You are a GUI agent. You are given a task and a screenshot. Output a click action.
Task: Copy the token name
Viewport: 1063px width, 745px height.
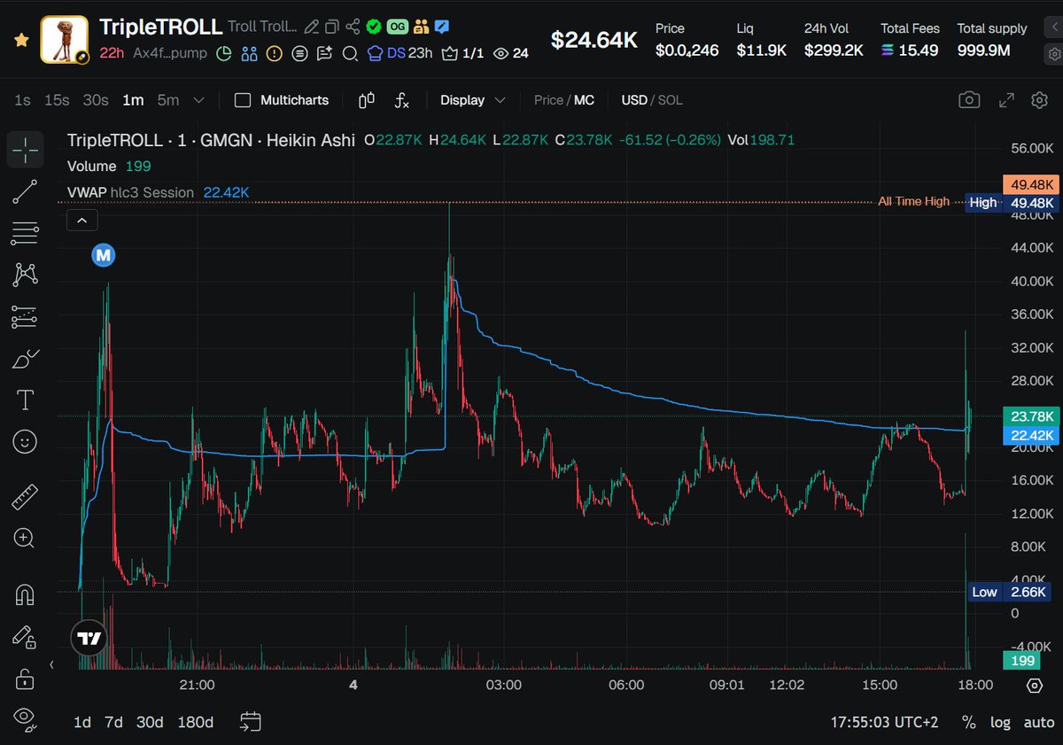tap(332, 27)
